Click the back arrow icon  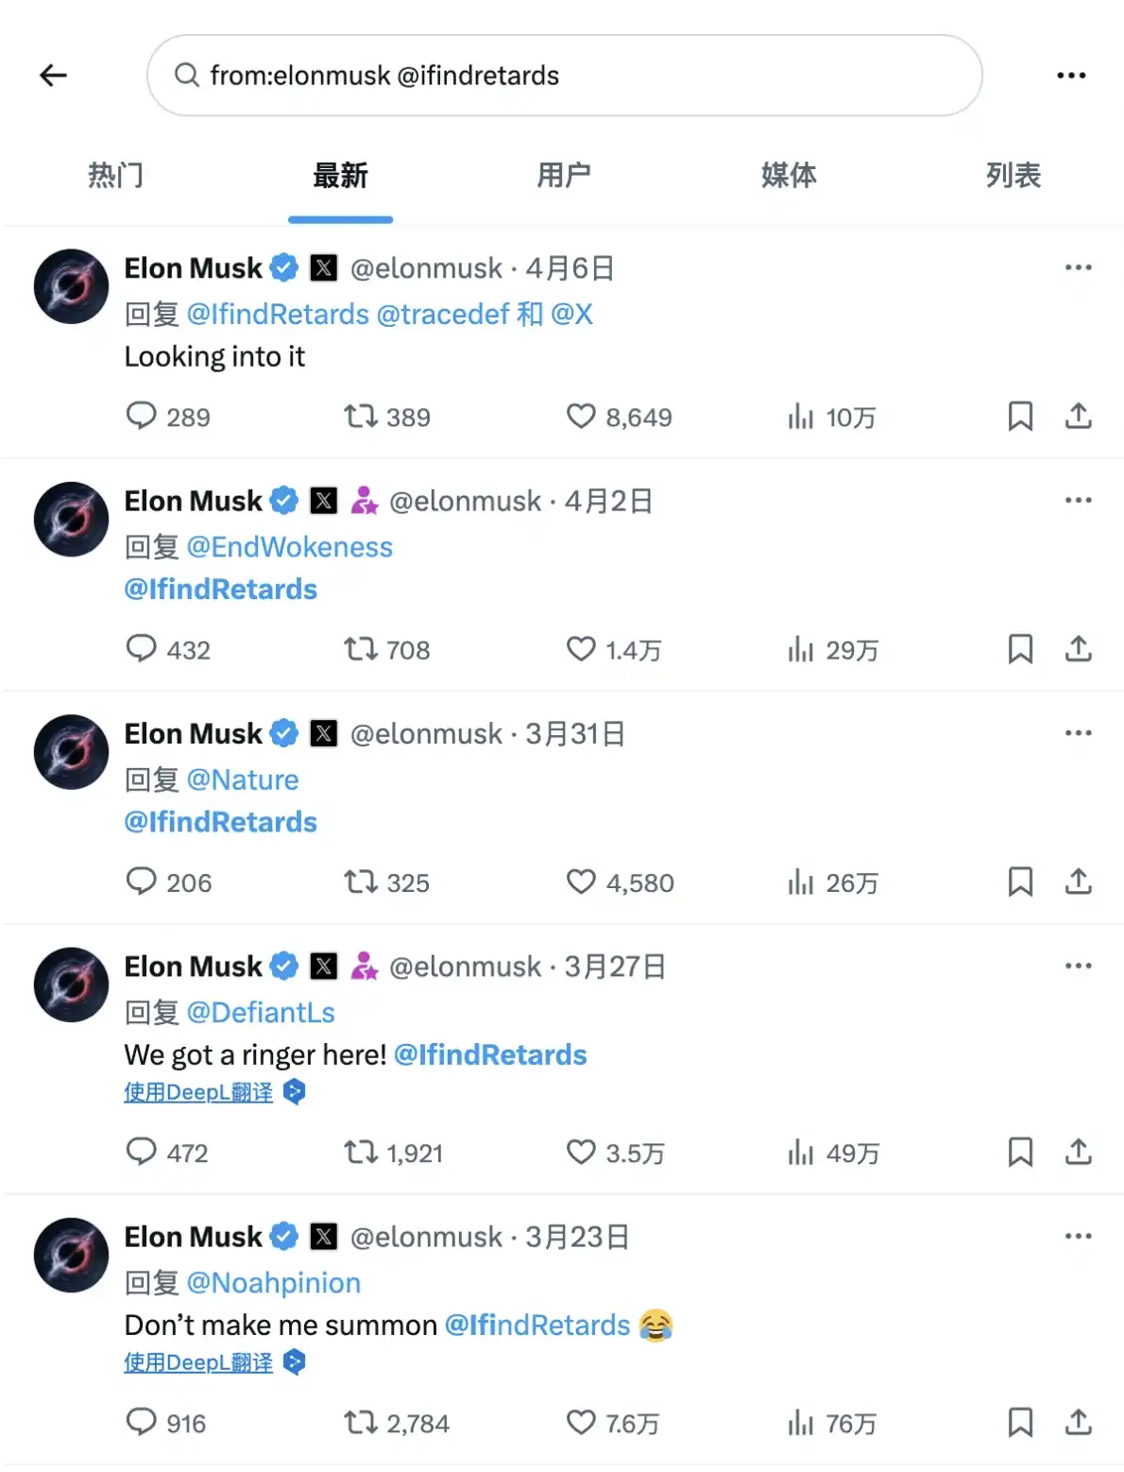pyautogui.click(x=53, y=76)
